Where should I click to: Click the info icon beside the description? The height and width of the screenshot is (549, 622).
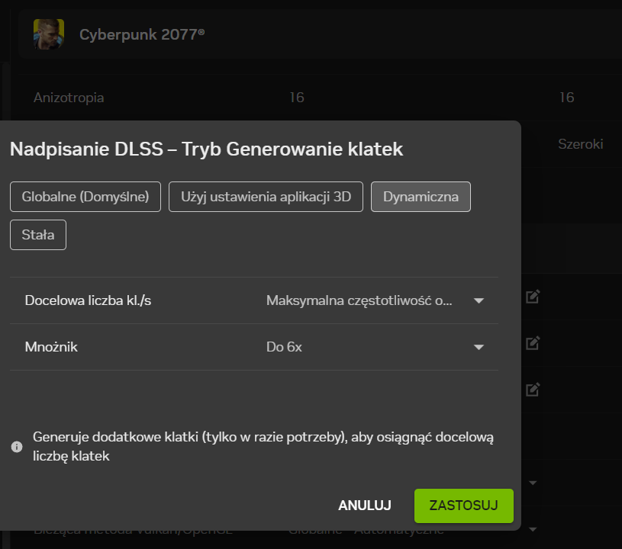pyautogui.click(x=17, y=447)
